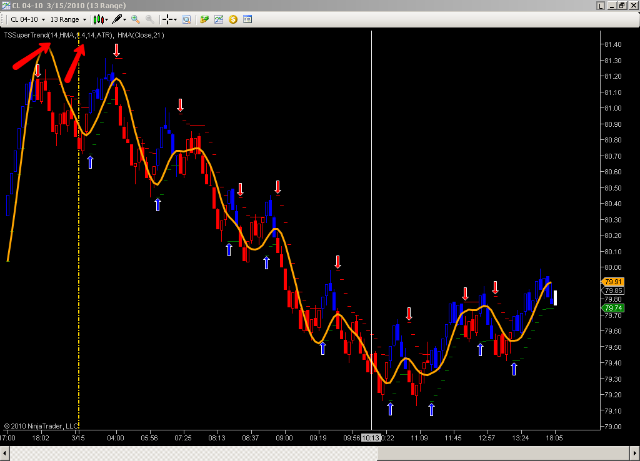Click the highlighted 10:13 time label
640x461 pixels.
pyautogui.click(x=371, y=438)
